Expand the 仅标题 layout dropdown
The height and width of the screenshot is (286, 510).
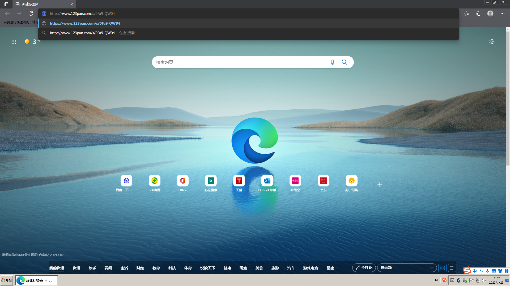point(407,268)
